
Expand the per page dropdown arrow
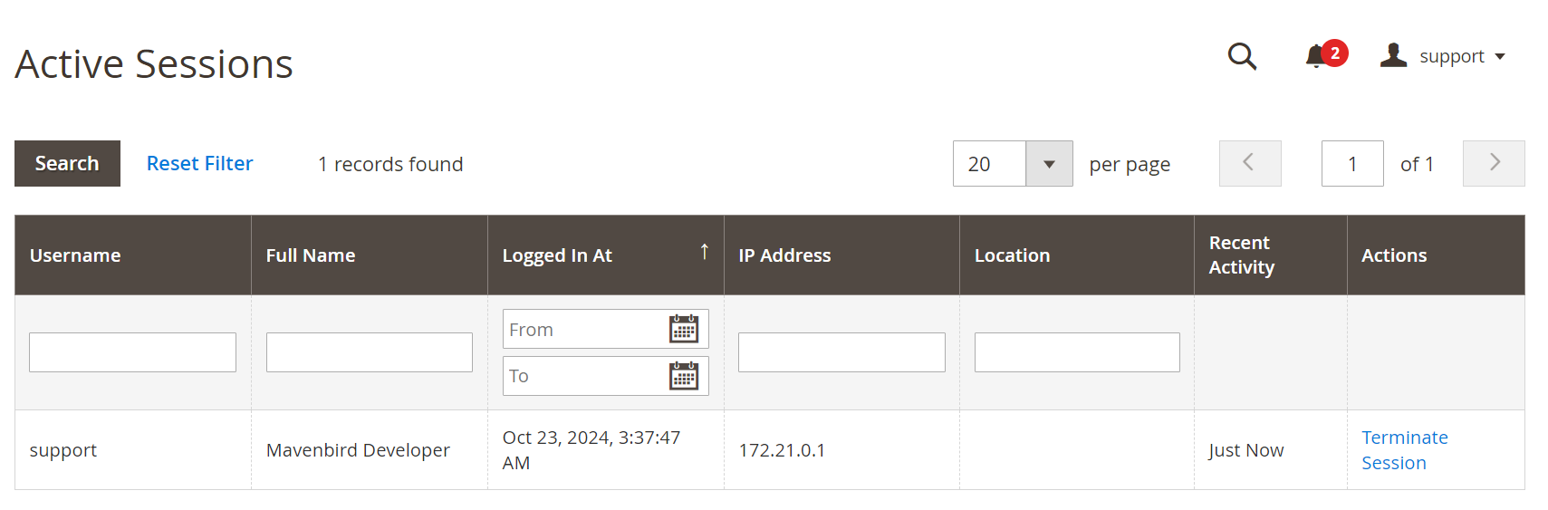coord(1049,164)
